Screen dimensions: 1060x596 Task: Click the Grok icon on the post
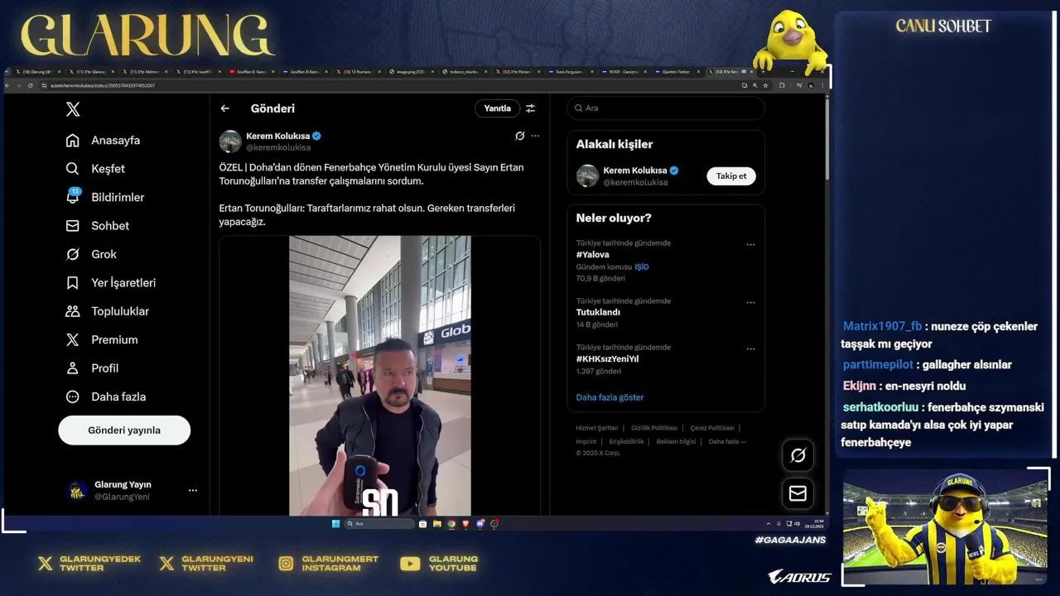click(x=520, y=136)
